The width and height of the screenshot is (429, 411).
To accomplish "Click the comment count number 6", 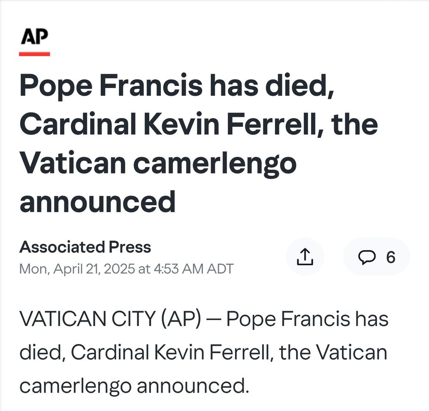I will pyautogui.click(x=391, y=257).
